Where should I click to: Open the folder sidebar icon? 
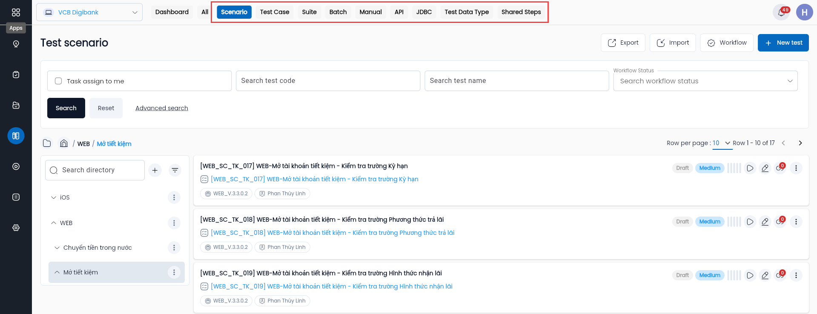pos(16,105)
